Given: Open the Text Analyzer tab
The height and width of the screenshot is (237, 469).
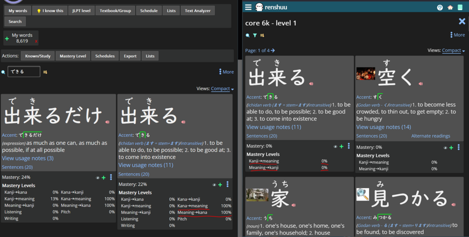Looking at the screenshot, I should [x=197, y=10].
